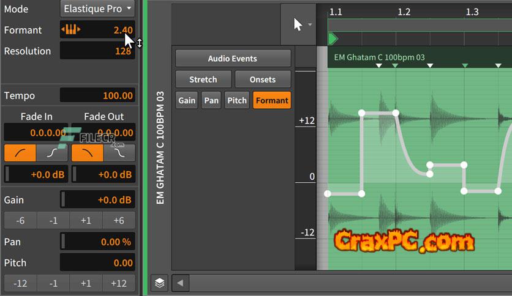Screen dimensions: 512x296
Task: Click the Fade In +0.0 dB slider
Action: [36, 174]
